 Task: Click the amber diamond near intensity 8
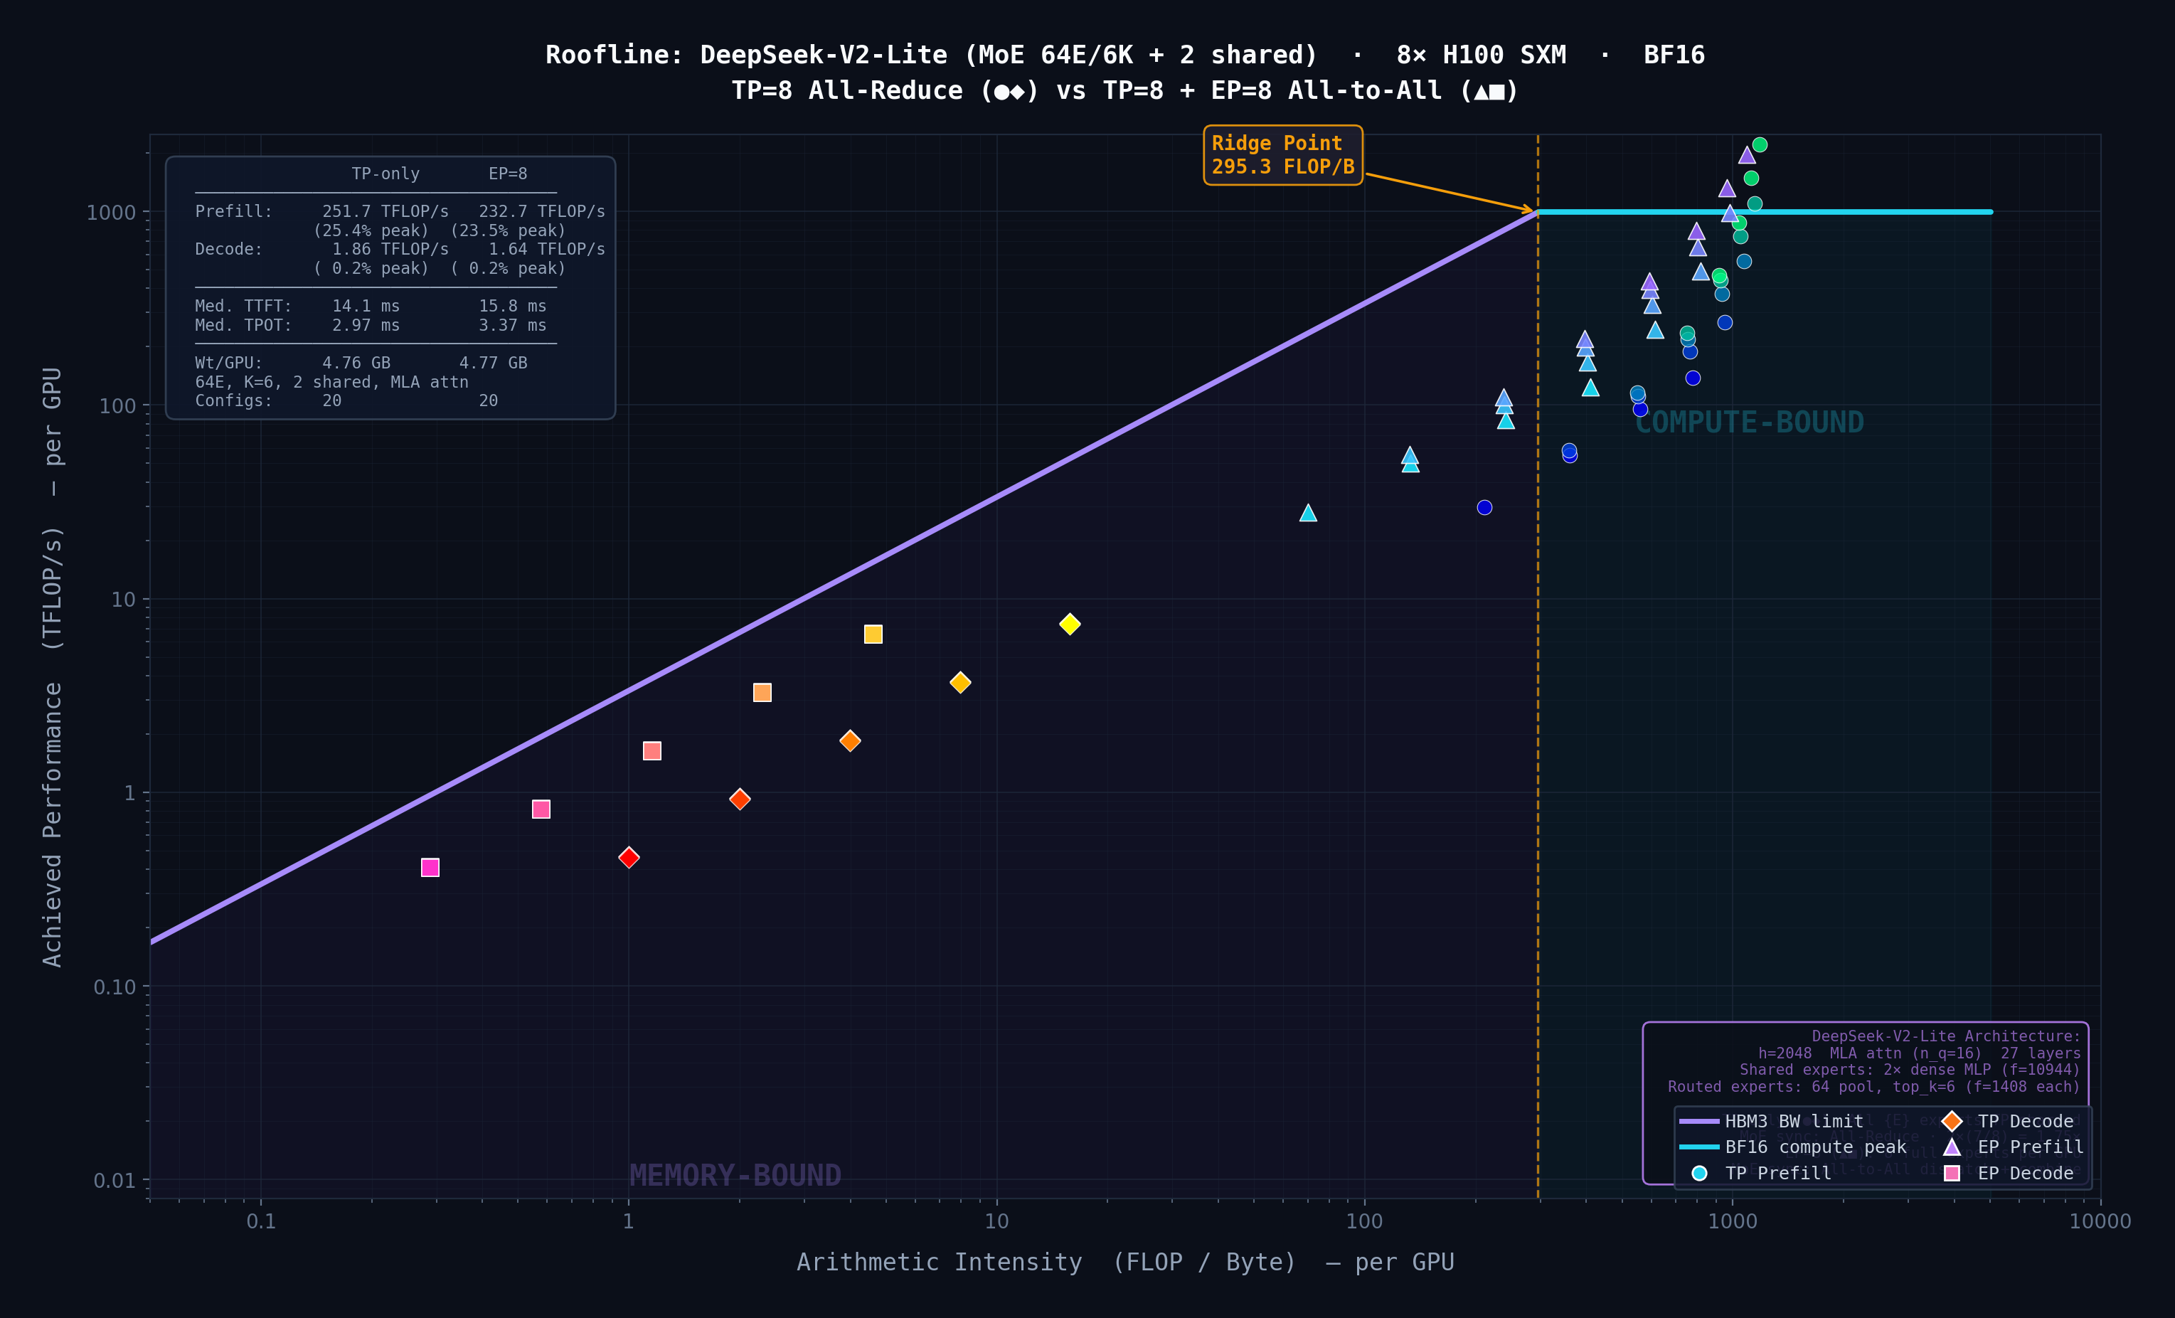click(960, 682)
